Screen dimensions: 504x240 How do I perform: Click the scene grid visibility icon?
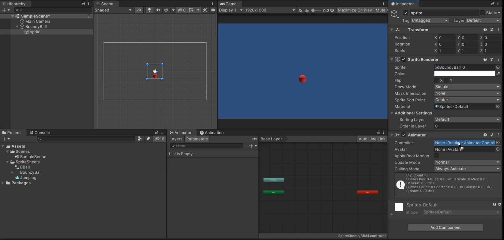pos(191,10)
